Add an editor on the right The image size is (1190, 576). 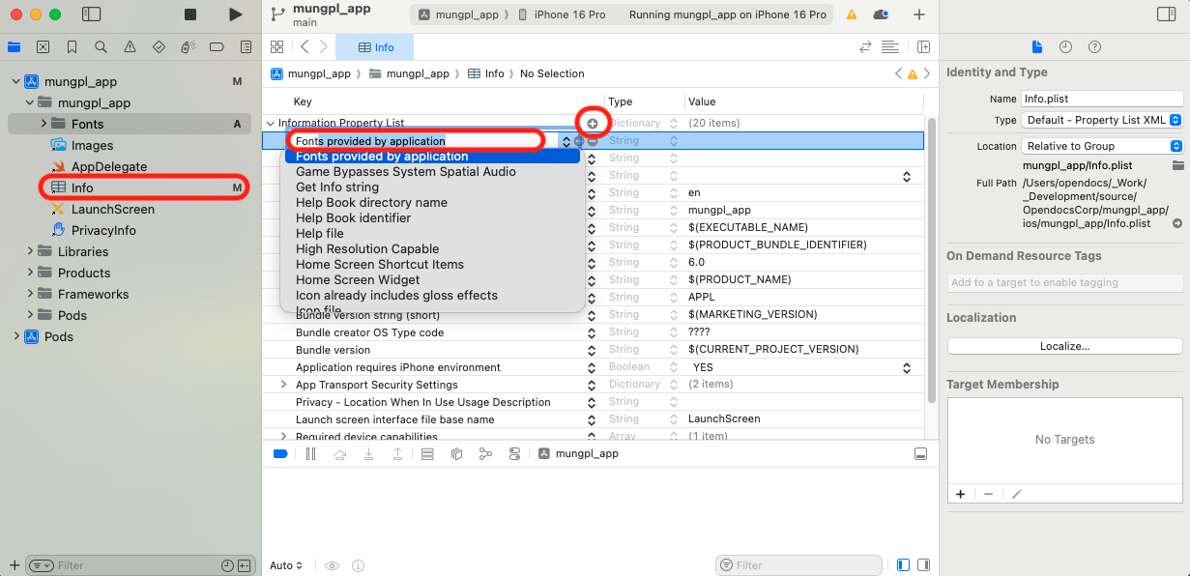(x=923, y=46)
